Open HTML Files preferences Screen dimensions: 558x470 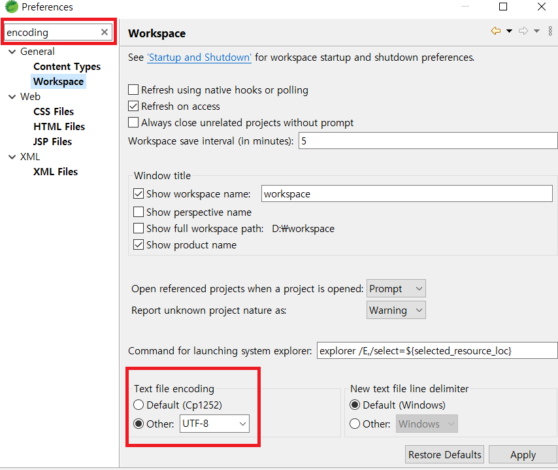point(59,127)
